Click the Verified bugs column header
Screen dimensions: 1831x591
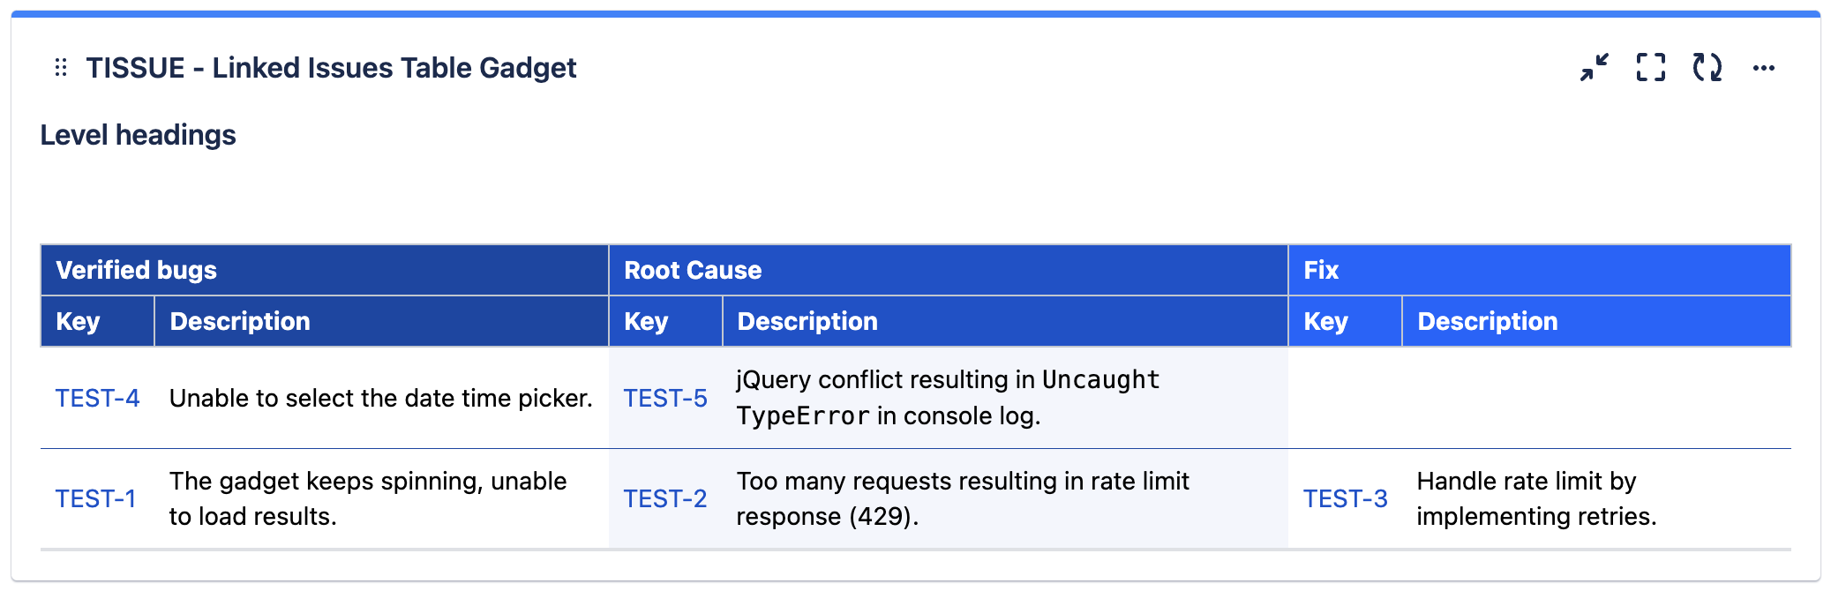pos(137,270)
